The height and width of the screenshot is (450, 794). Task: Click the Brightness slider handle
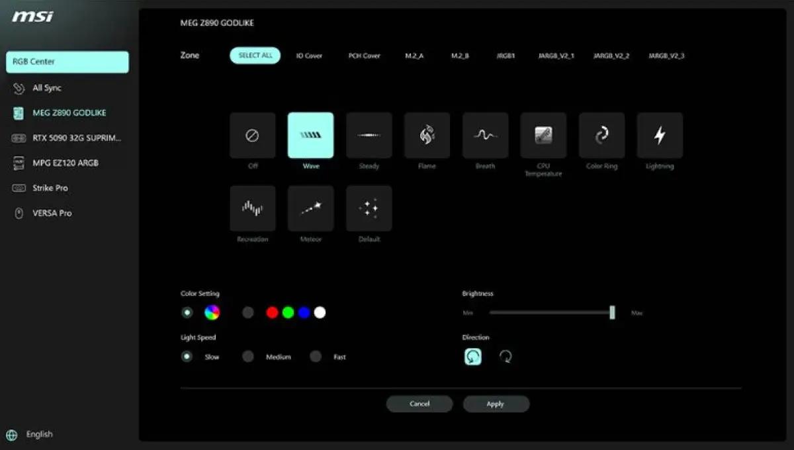pos(612,312)
